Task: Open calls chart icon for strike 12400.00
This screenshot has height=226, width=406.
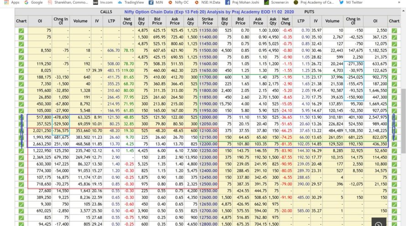Action: coord(21,171)
